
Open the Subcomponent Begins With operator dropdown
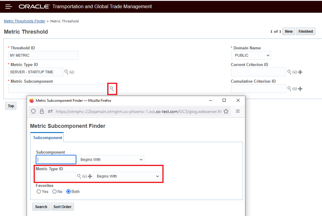pos(111,160)
